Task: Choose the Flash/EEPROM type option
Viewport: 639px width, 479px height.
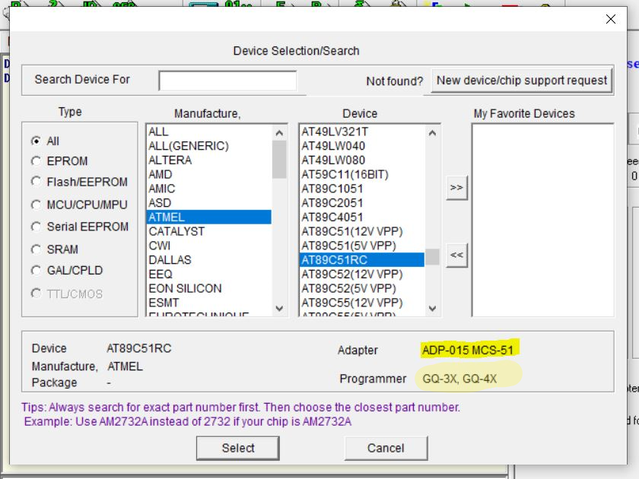Action: (36, 182)
